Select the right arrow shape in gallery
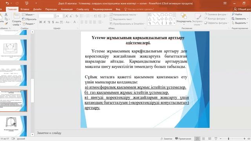251x141 pixels. click(162, 19)
